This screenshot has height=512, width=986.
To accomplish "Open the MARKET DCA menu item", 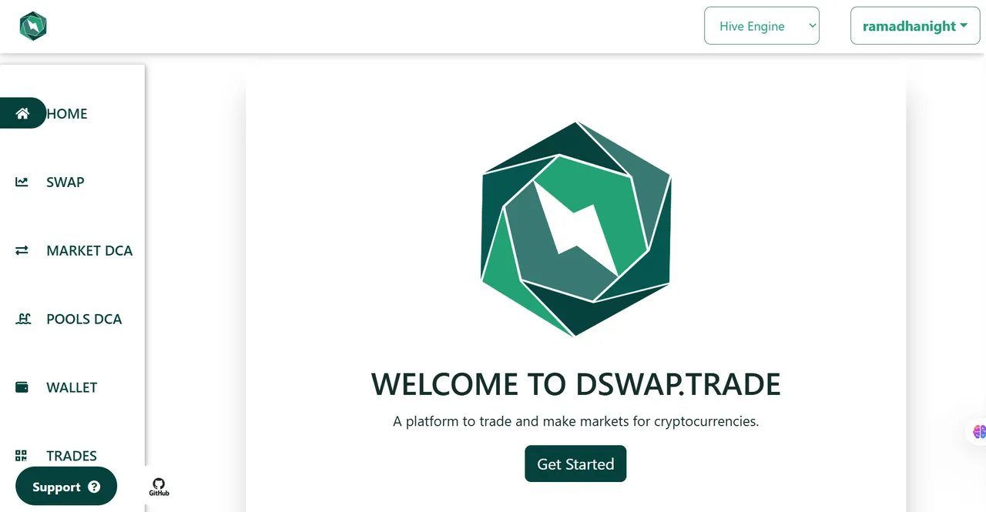I will click(89, 250).
